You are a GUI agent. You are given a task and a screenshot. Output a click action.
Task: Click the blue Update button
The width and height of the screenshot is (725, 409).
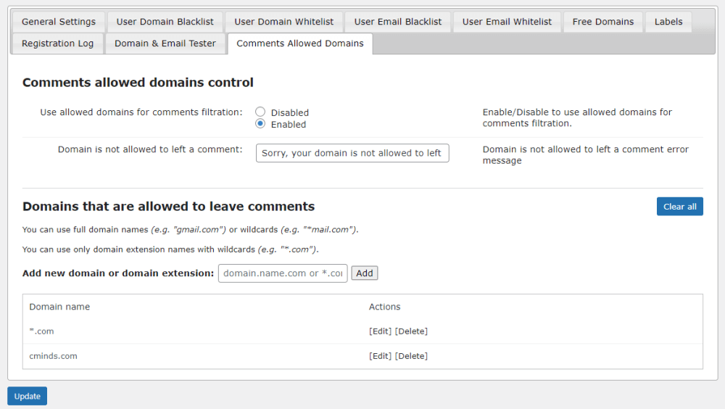pyautogui.click(x=27, y=396)
